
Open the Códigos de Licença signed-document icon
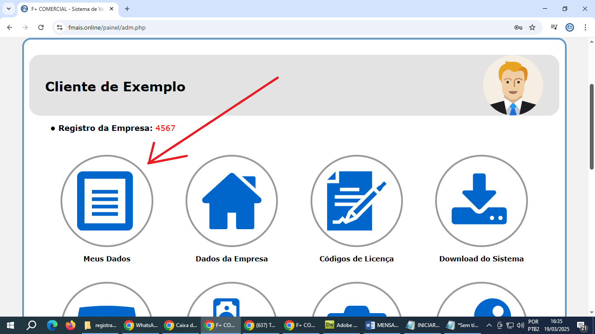(x=357, y=201)
